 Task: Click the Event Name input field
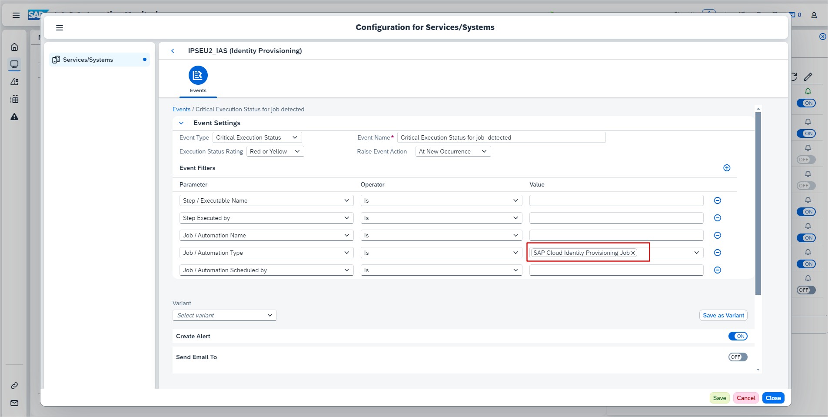coord(501,137)
